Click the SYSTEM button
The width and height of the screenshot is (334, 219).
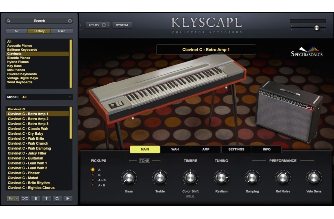coord(122,25)
